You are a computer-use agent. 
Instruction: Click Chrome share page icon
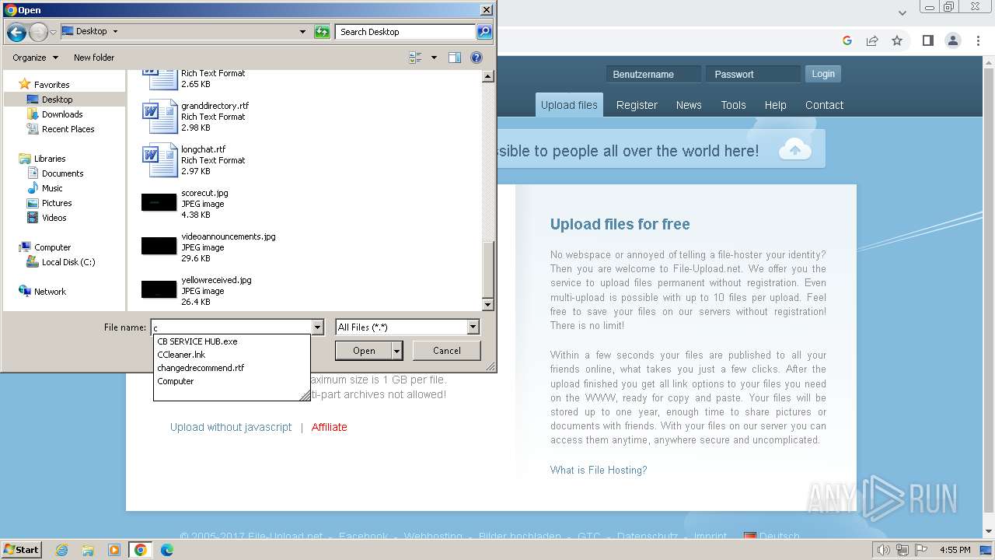(872, 40)
